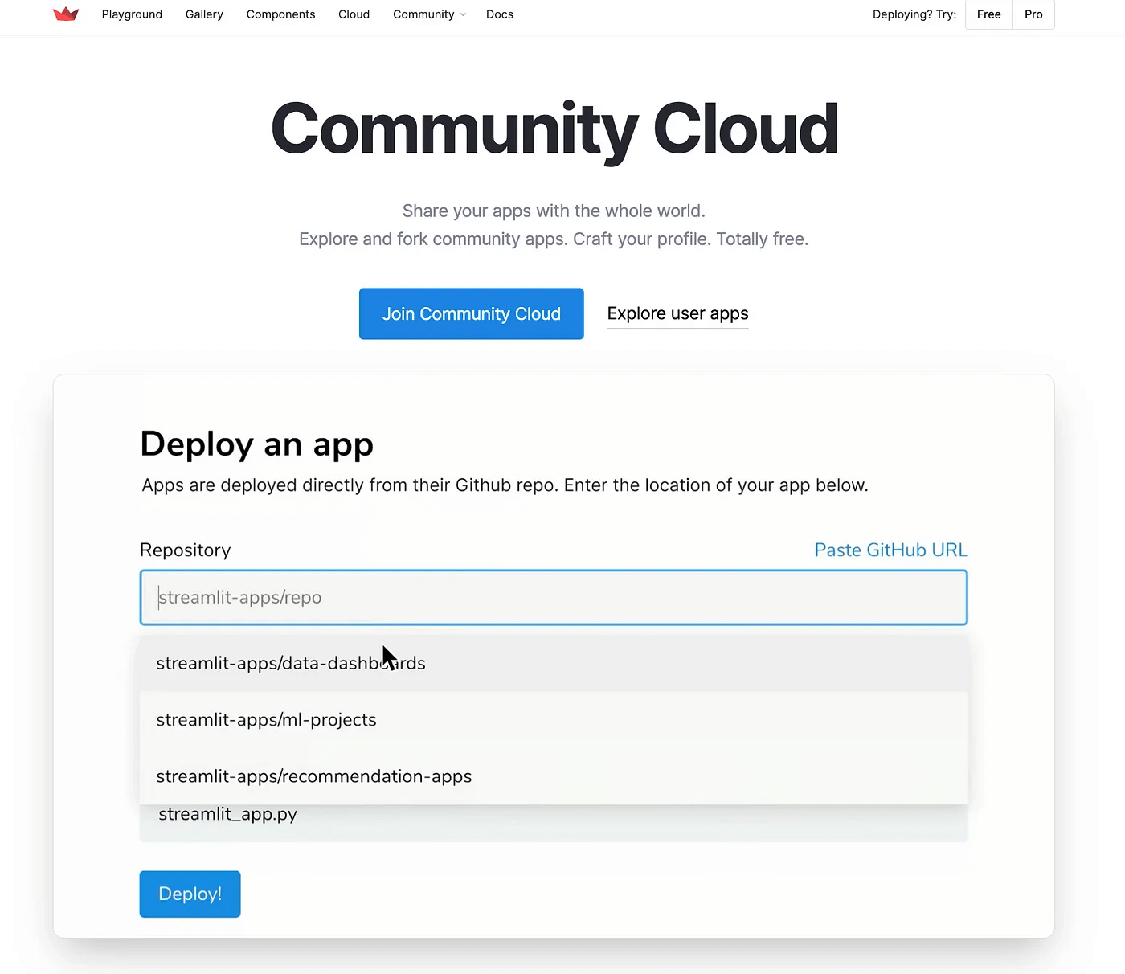Choose the Free deployment option
This screenshot has height=974, width=1125.
point(989,14)
